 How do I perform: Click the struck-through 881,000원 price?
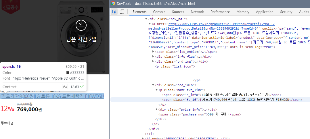[x=24, y=104]
